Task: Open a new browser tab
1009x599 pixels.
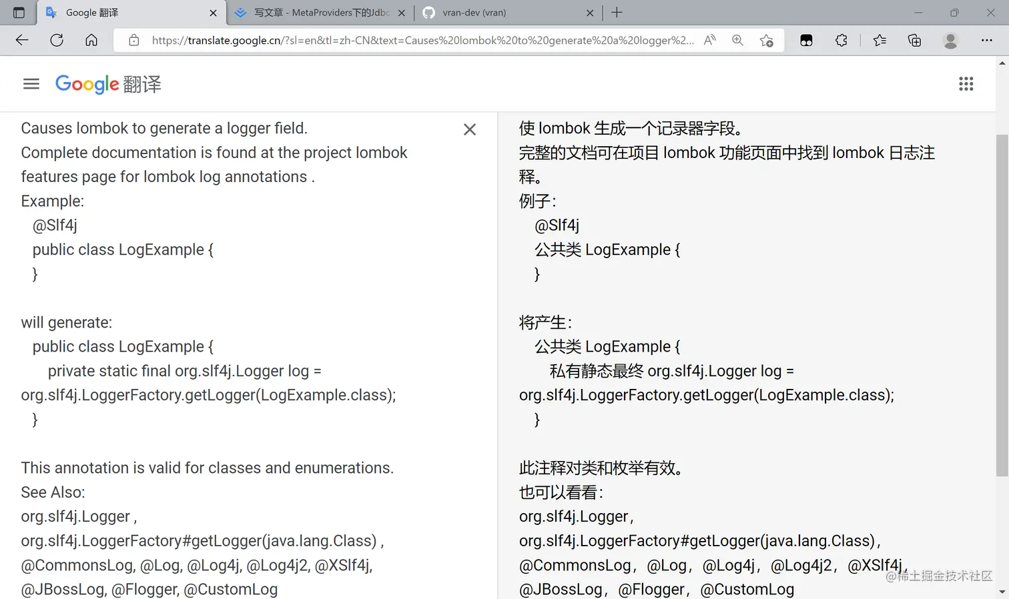Action: pyautogui.click(x=617, y=13)
